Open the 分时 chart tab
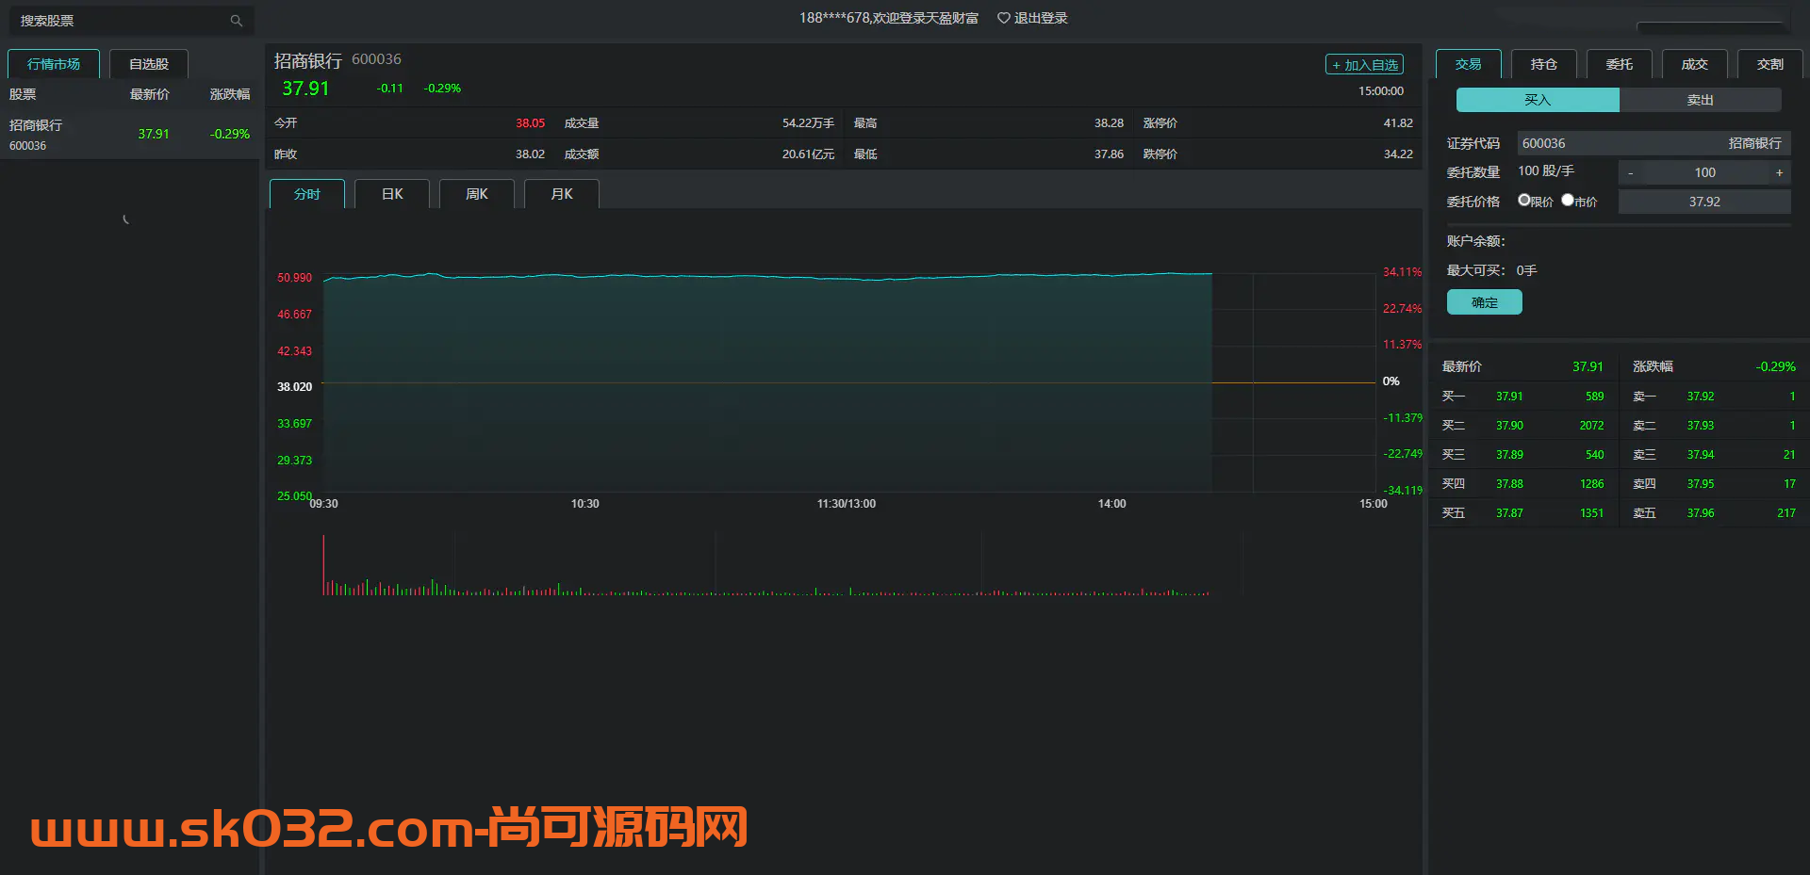The image size is (1810, 875). click(307, 194)
